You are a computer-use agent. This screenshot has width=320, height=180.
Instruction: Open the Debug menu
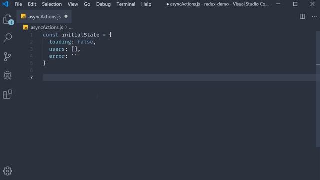point(103,4)
